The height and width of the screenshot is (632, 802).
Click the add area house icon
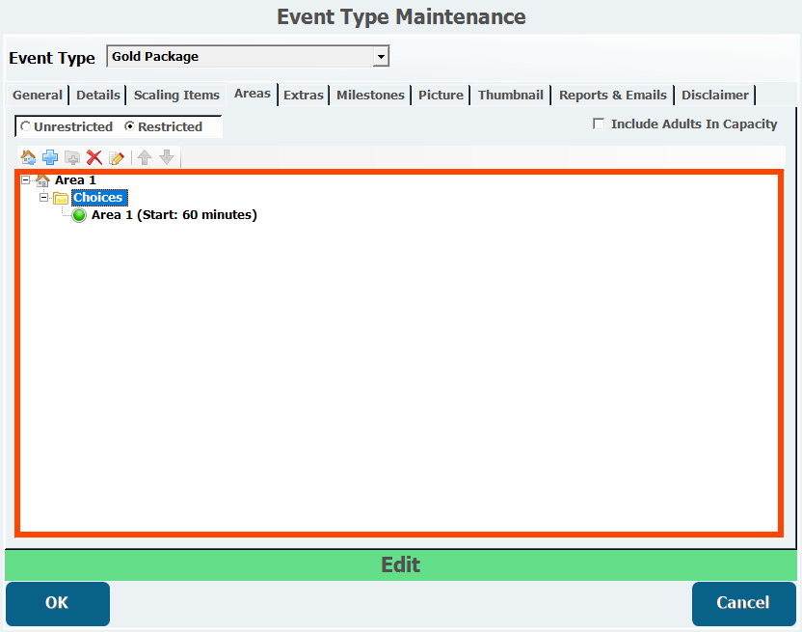click(28, 157)
